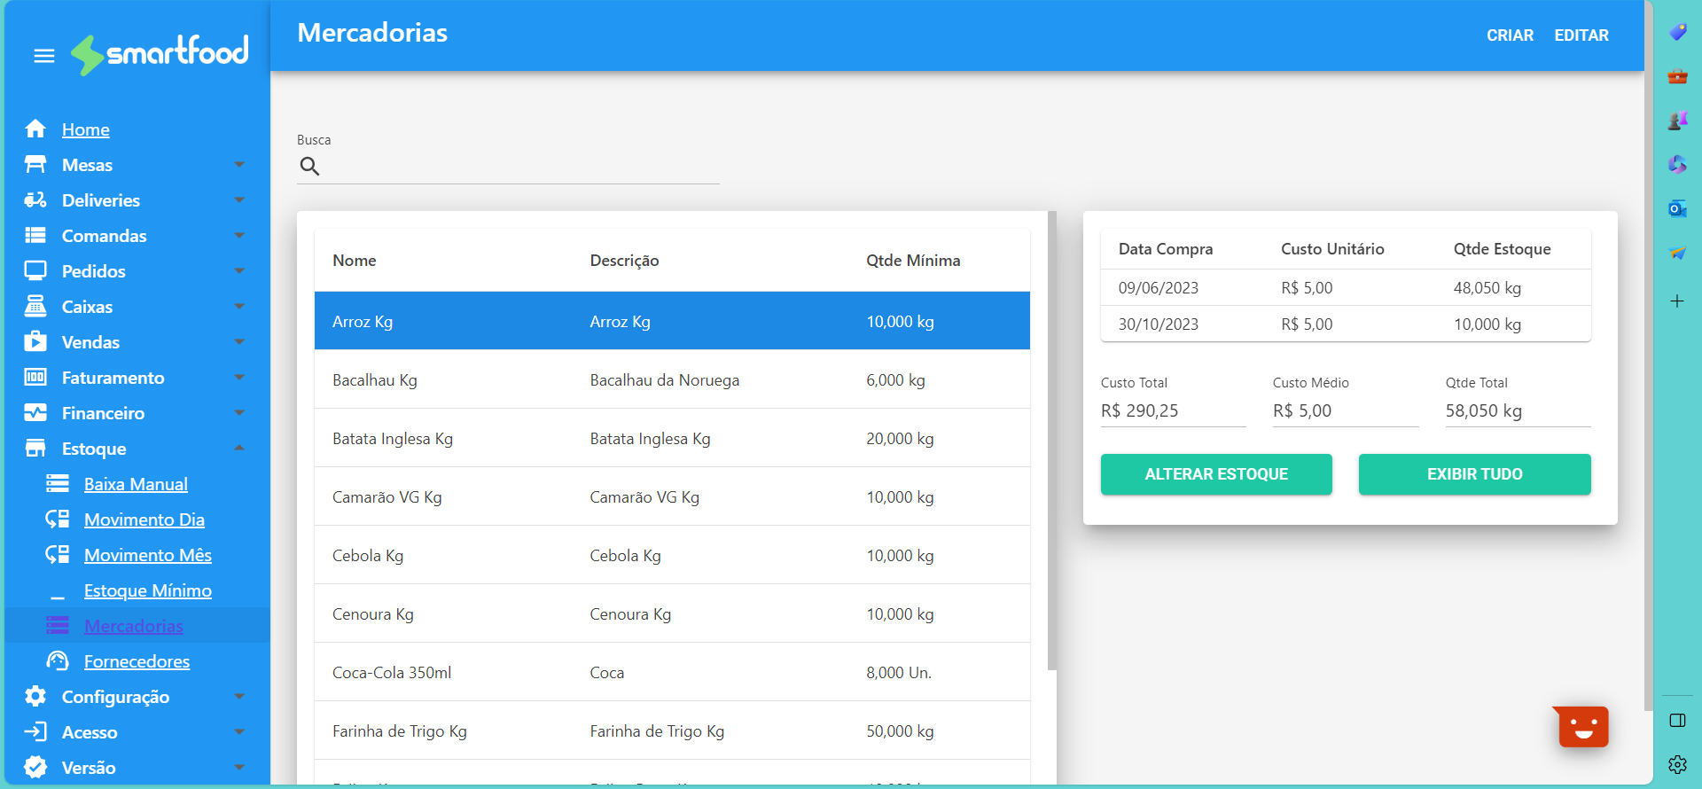Click CRIAR in the header

pos(1510,35)
